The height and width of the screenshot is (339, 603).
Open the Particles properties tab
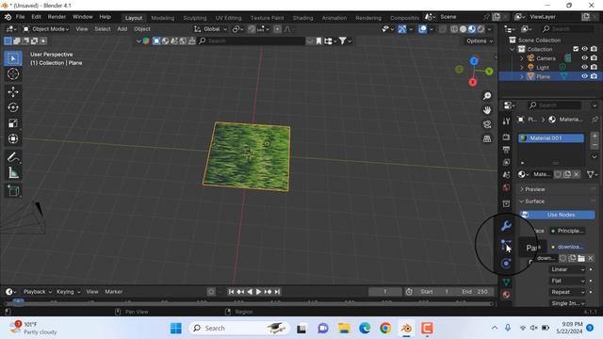tap(505, 245)
